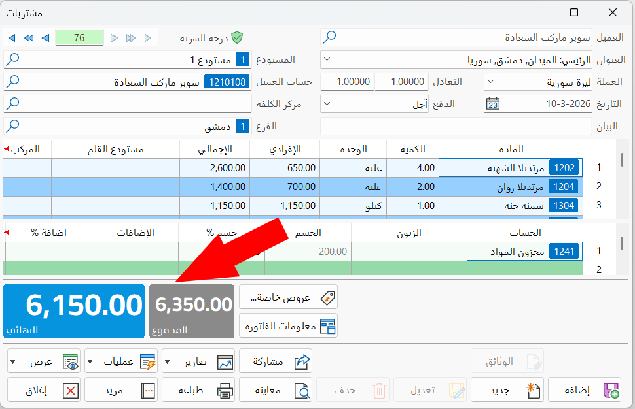This screenshot has height=409, width=635.
Task: Click the close (إغلاق) button
Action: [44, 390]
